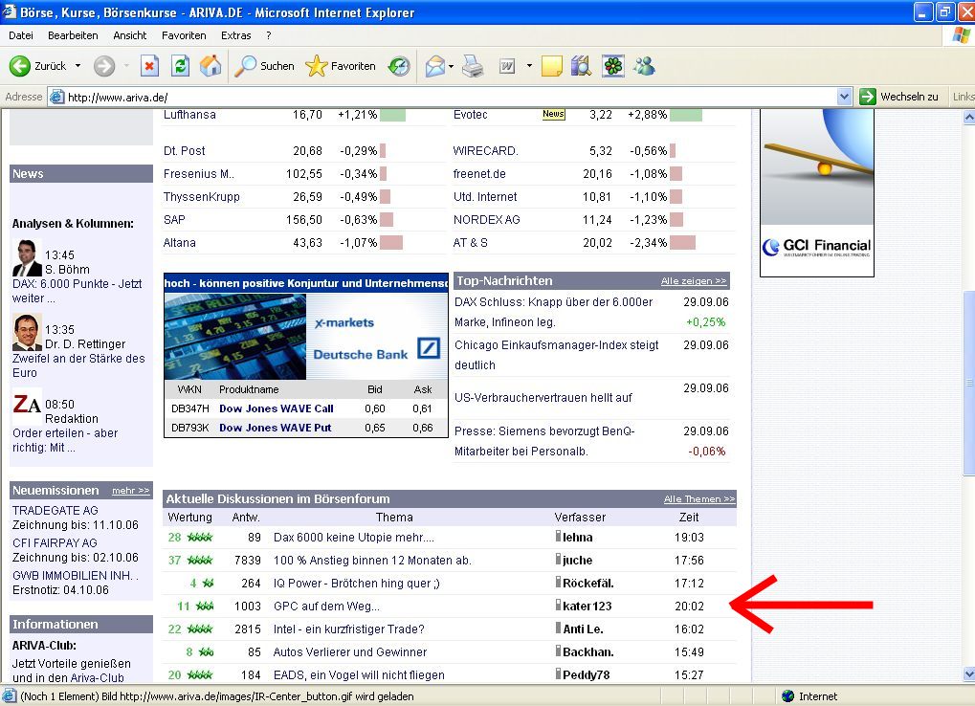
Task: Open CFI FAIRPAY AG new issue
Action: [55, 542]
